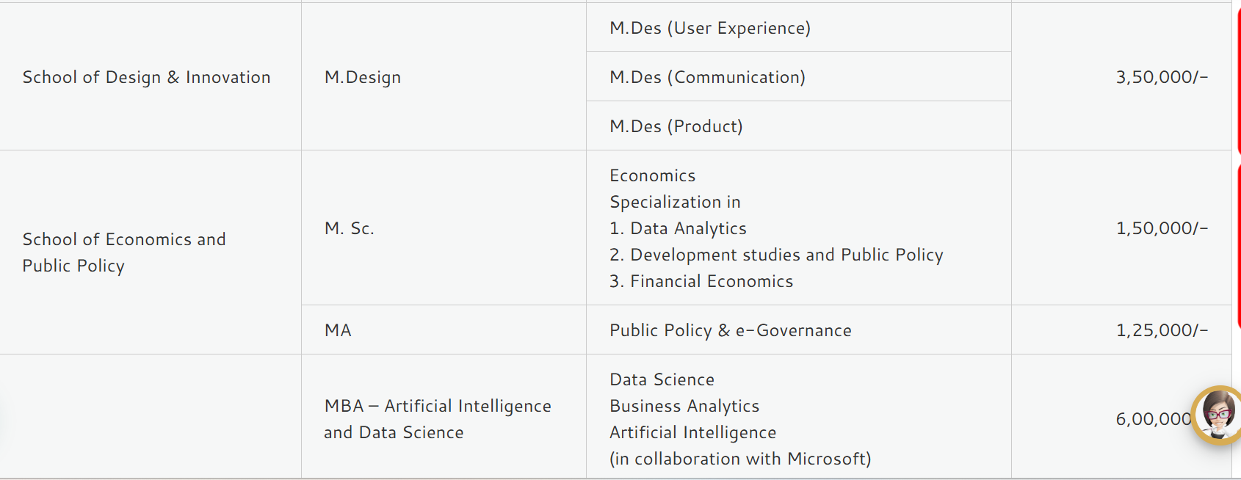The height and width of the screenshot is (480, 1241).
Task: Click Development studies and Public Policy text
Action: (786, 255)
